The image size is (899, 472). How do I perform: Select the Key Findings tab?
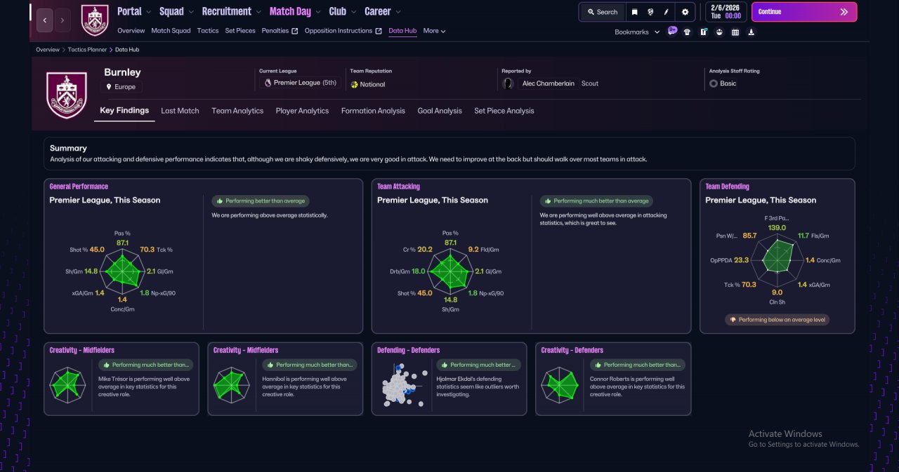pyautogui.click(x=124, y=111)
